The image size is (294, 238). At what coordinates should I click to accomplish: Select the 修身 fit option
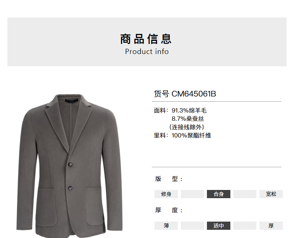point(166,194)
